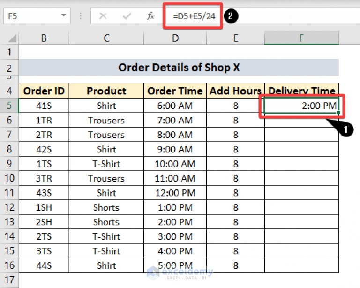Click Order Time cell '6:00 AM'
The height and width of the screenshot is (288, 360).
pos(175,106)
